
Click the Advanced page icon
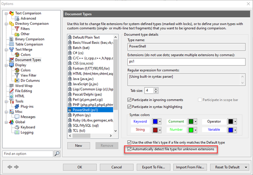click(x=17, y=18)
